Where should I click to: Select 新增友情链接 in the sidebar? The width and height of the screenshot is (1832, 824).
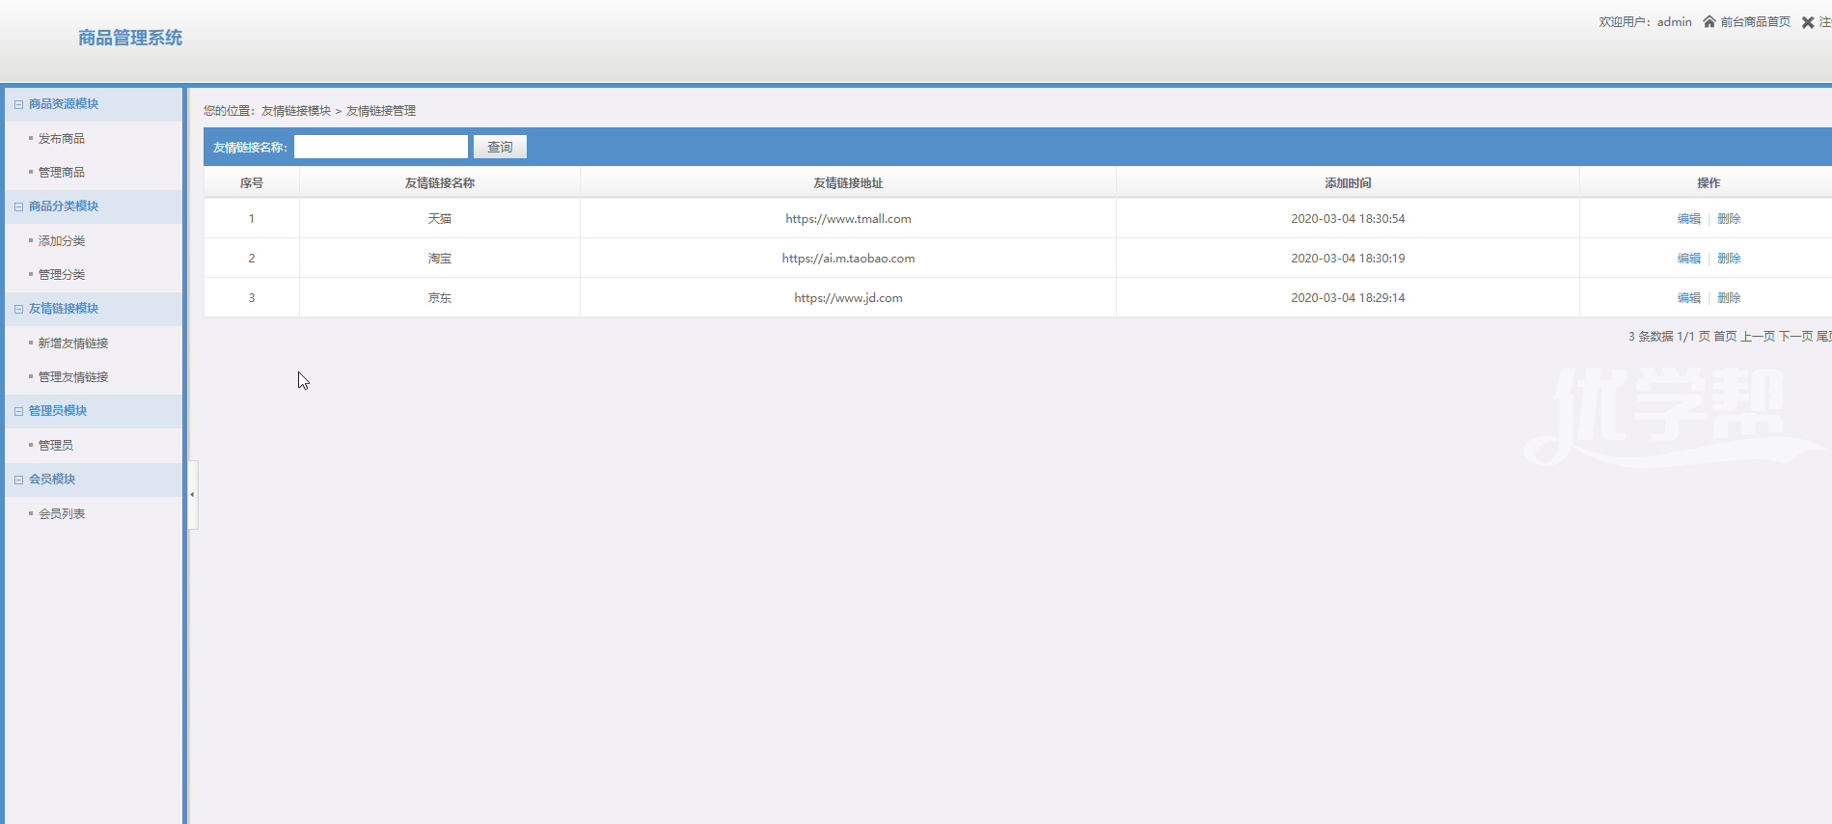[x=73, y=343]
